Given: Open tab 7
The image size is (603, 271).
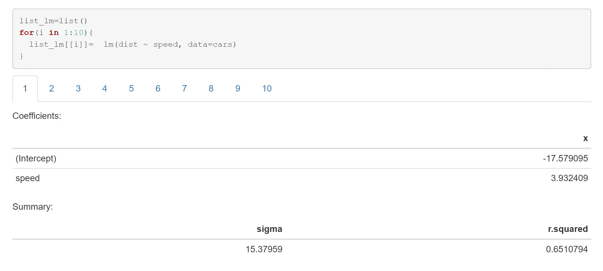Looking at the screenshot, I should [184, 89].
